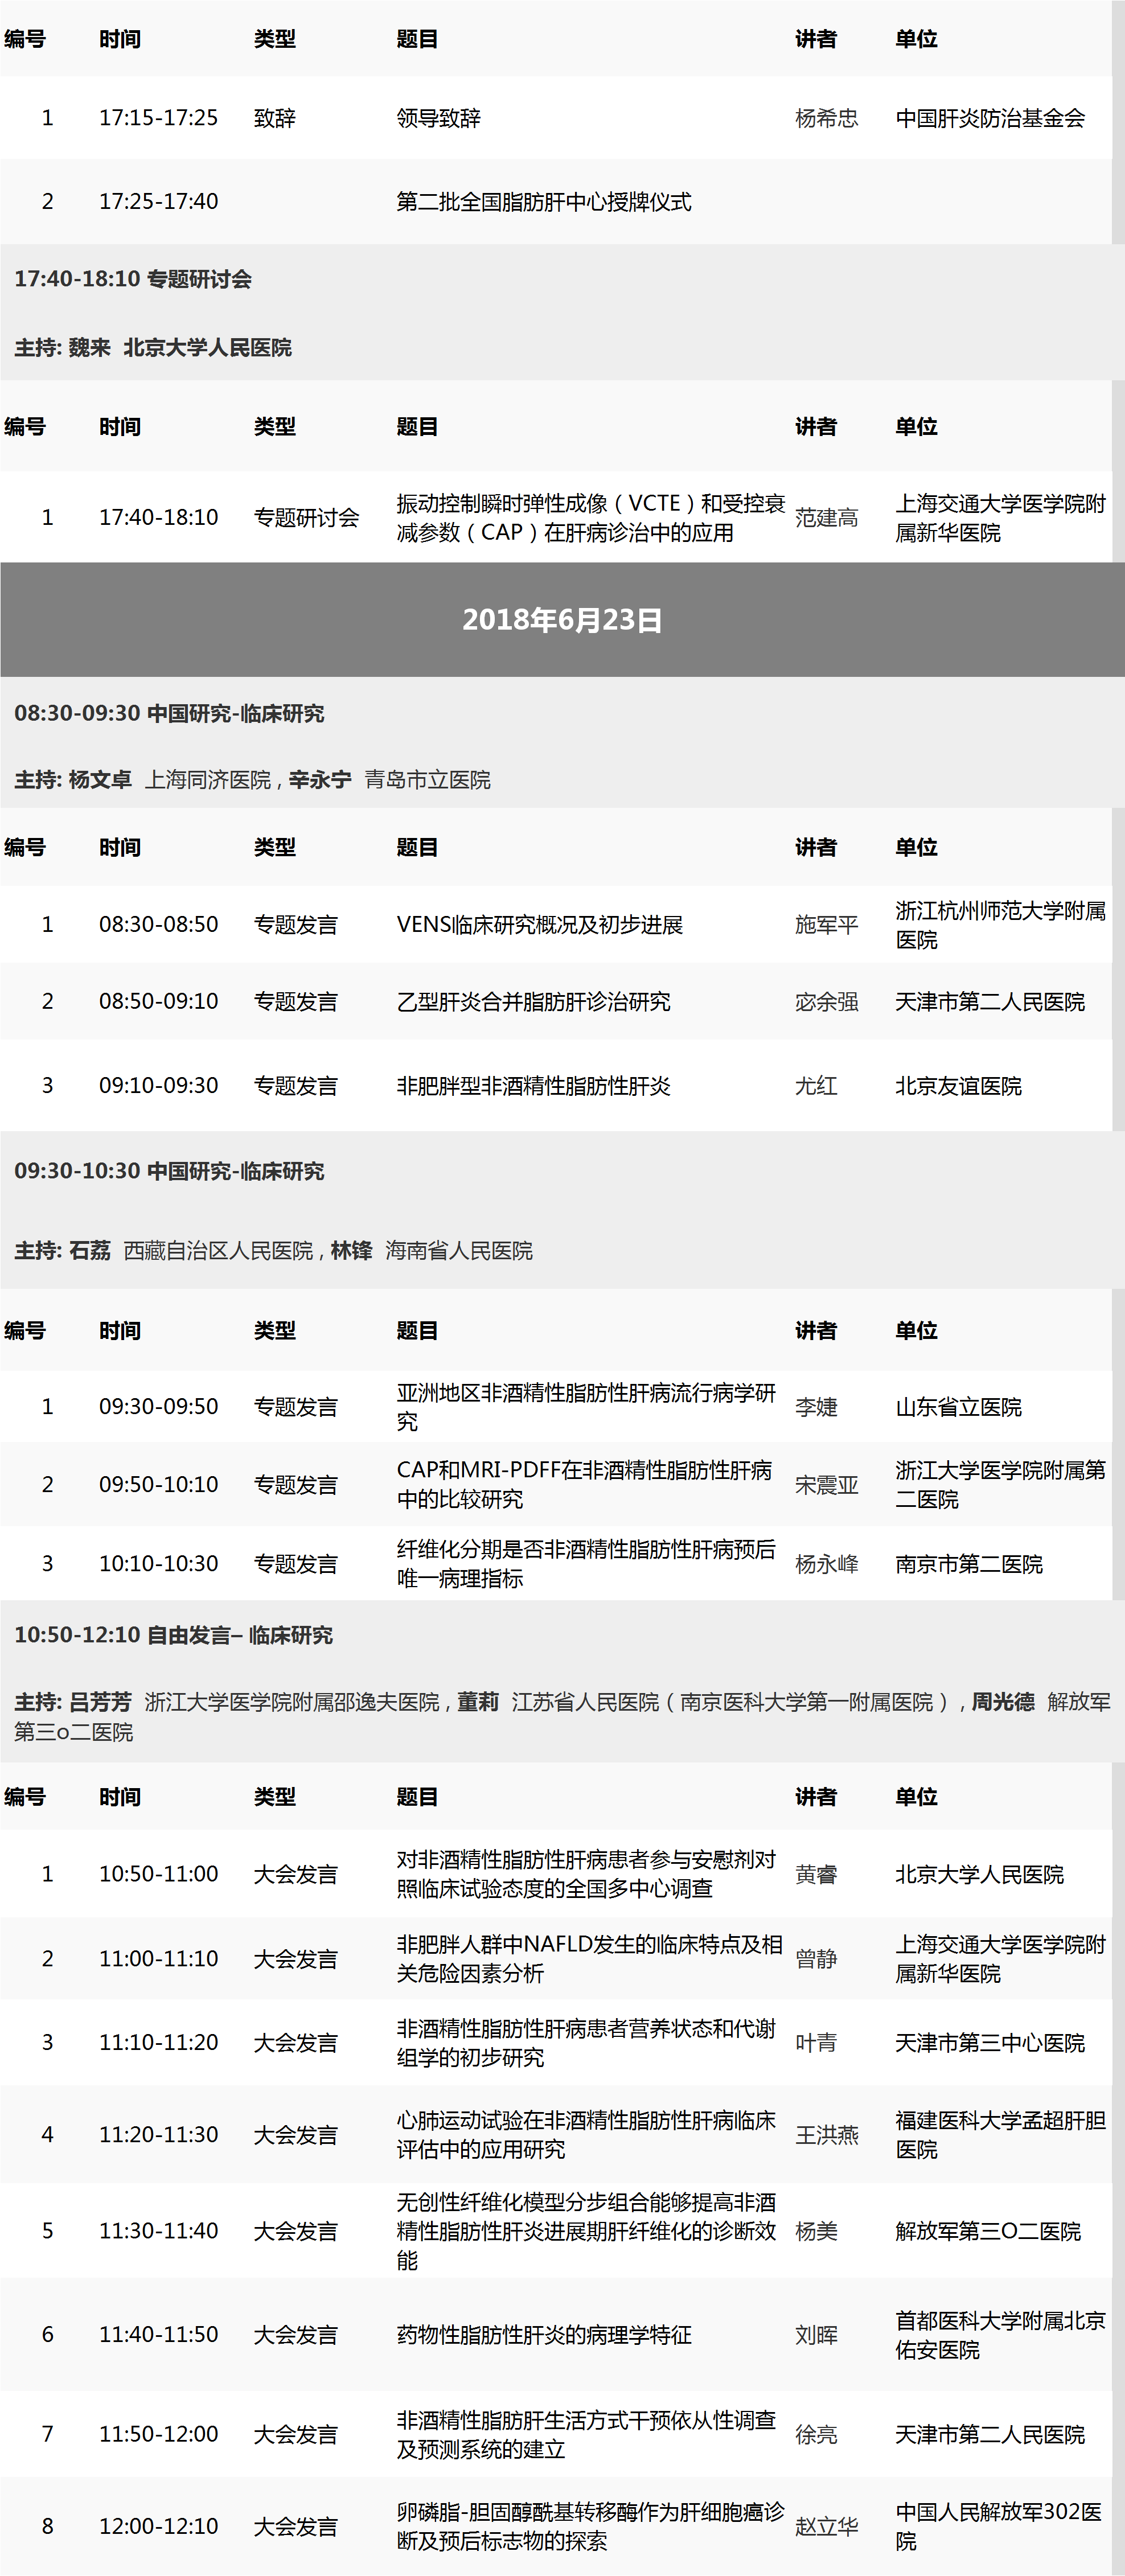Click 中国肝炎防治基金会 organization cell
Image resolution: width=1125 pixels, height=2576 pixels.
pos(990,118)
